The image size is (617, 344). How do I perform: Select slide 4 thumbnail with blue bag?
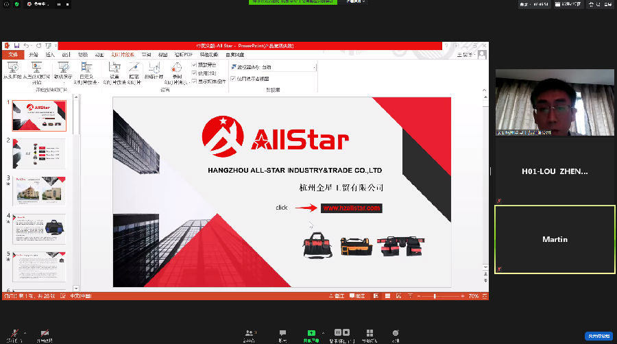pyautogui.click(x=39, y=229)
